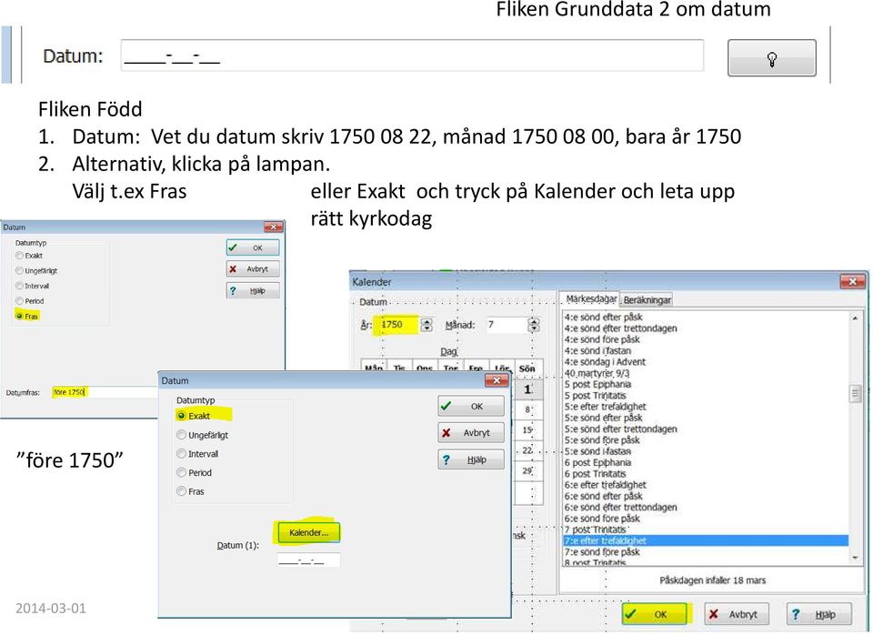Click Avbryt in the small Datum dialog
This screenshot has width=873, height=636.
[x=253, y=269]
